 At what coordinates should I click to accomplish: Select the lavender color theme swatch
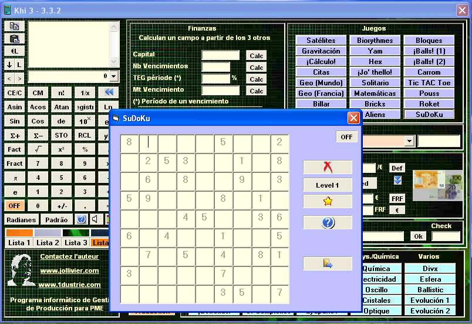pyautogui.click(x=48, y=233)
